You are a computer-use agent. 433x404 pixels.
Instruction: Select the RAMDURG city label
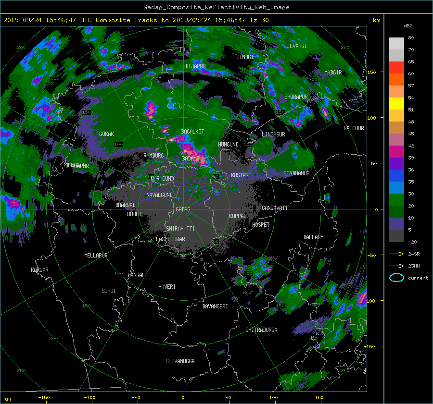[153, 156]
